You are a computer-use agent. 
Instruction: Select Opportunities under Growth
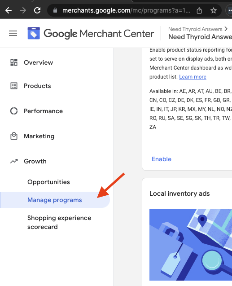tap(48, 182)
